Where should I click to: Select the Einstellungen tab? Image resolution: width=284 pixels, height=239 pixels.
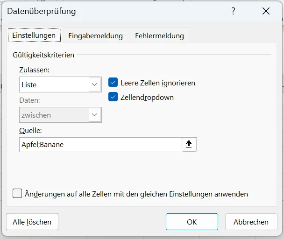click(34, 35)
